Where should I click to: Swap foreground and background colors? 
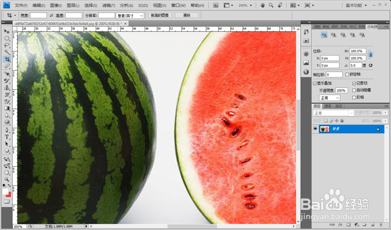[x=9, y=185]
